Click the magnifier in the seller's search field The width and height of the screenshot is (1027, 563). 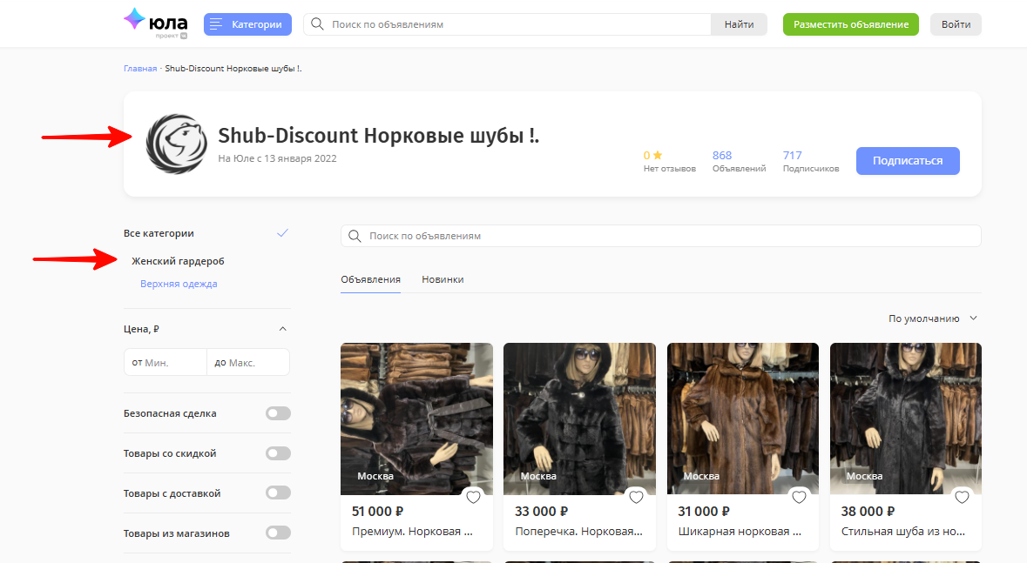[355, 235]
